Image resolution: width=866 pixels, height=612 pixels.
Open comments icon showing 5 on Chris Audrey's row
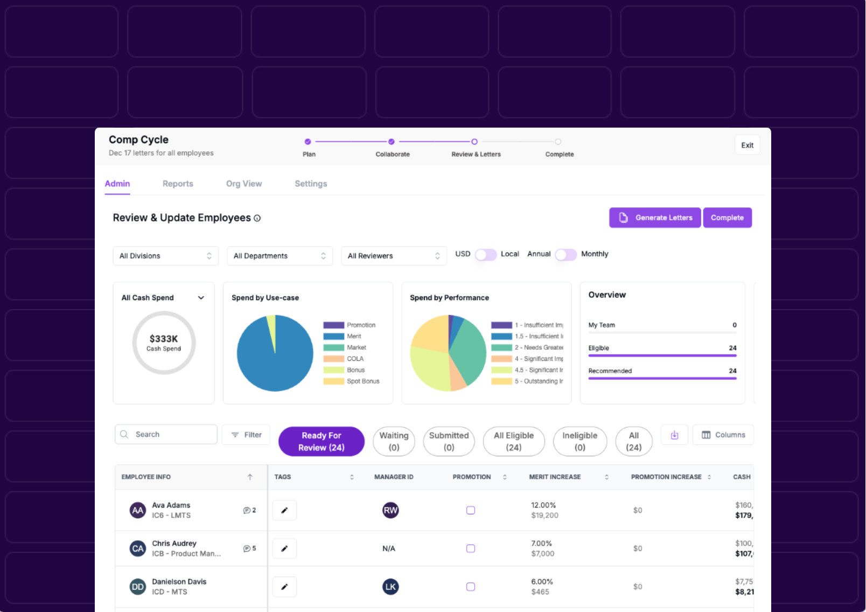247,548
